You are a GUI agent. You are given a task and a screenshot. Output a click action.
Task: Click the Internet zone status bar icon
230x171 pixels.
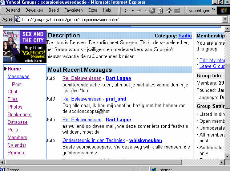tap(154, 170)
